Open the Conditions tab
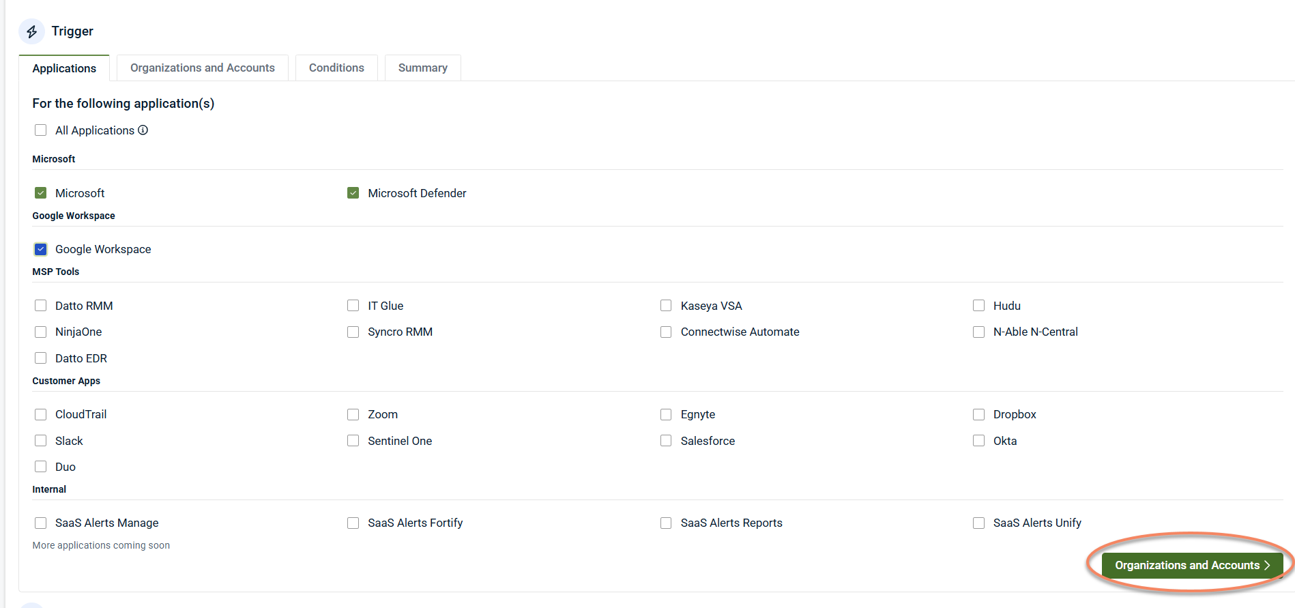Image resolution: width=1295 pixels, height=608 pixels. point(336,68)
